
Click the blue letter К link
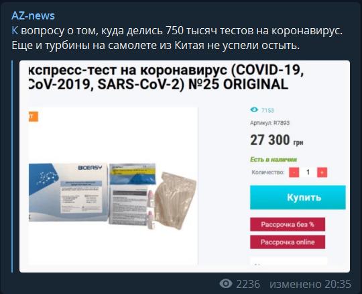(x=15, y=31)
